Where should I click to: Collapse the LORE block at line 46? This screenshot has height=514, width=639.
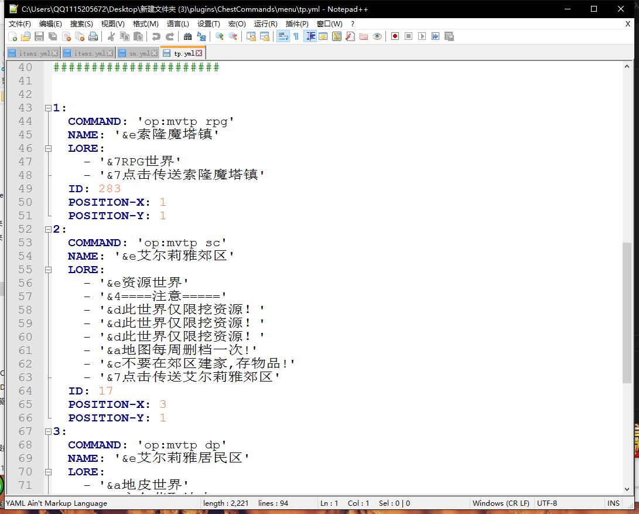click(x=48, y=148)
